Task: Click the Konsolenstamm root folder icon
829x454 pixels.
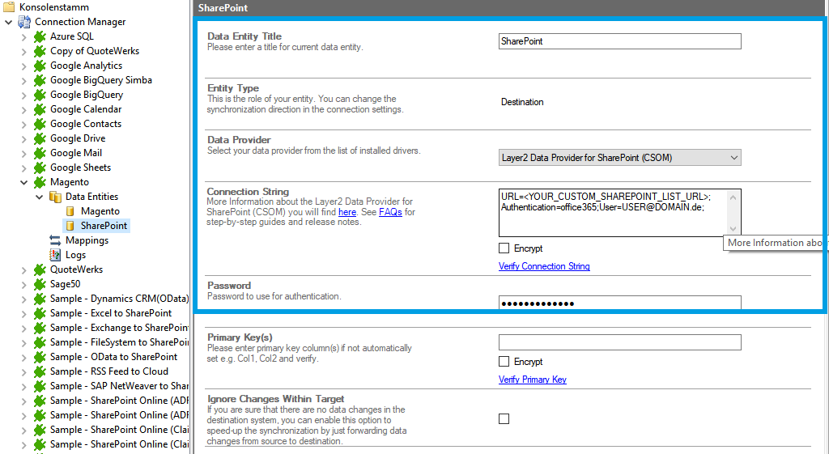Action: coord(9,7)
